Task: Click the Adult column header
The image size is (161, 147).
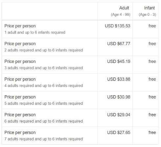Action: click(x=124, y=8)
